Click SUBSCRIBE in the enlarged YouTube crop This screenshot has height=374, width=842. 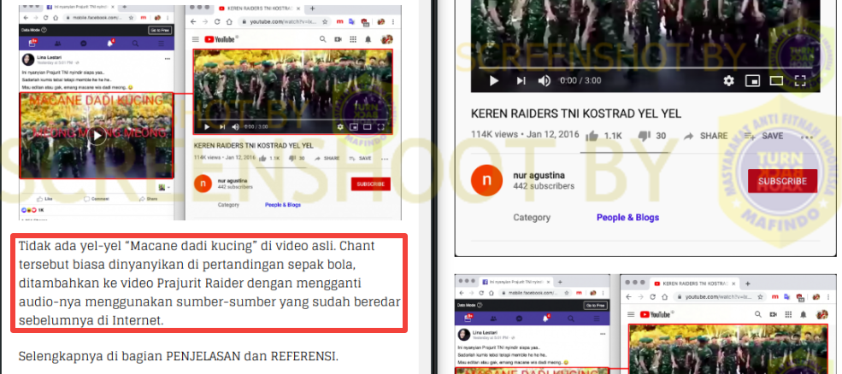click(782, 181)
